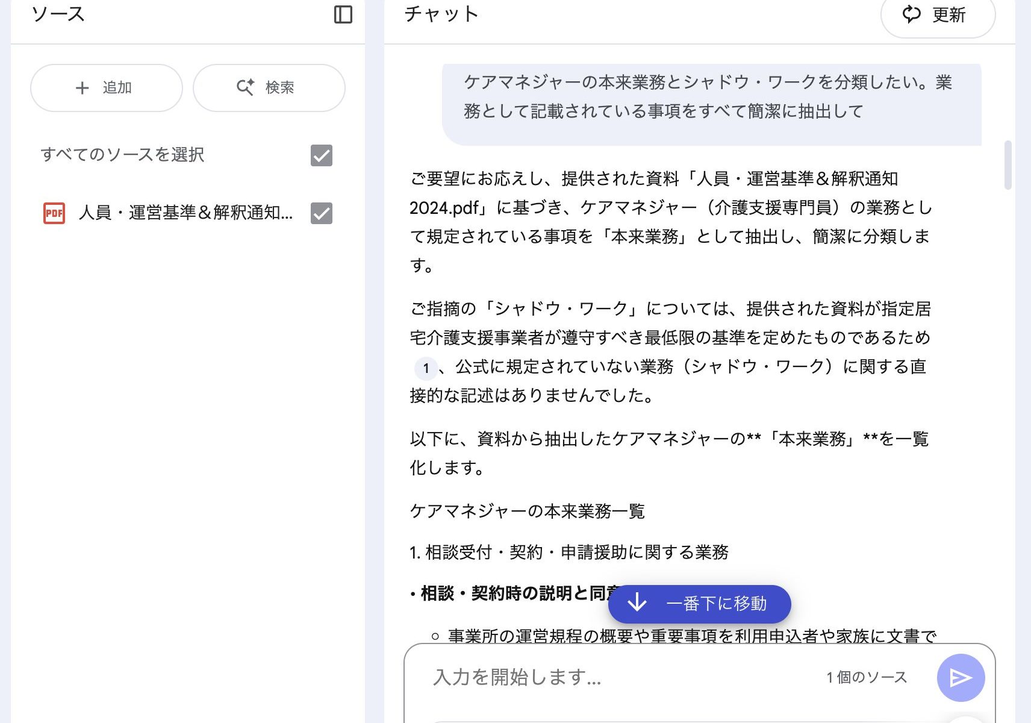Open source search with the 検索 button
This screenshot has height=723, width=1031.
[x=269, y=88]
